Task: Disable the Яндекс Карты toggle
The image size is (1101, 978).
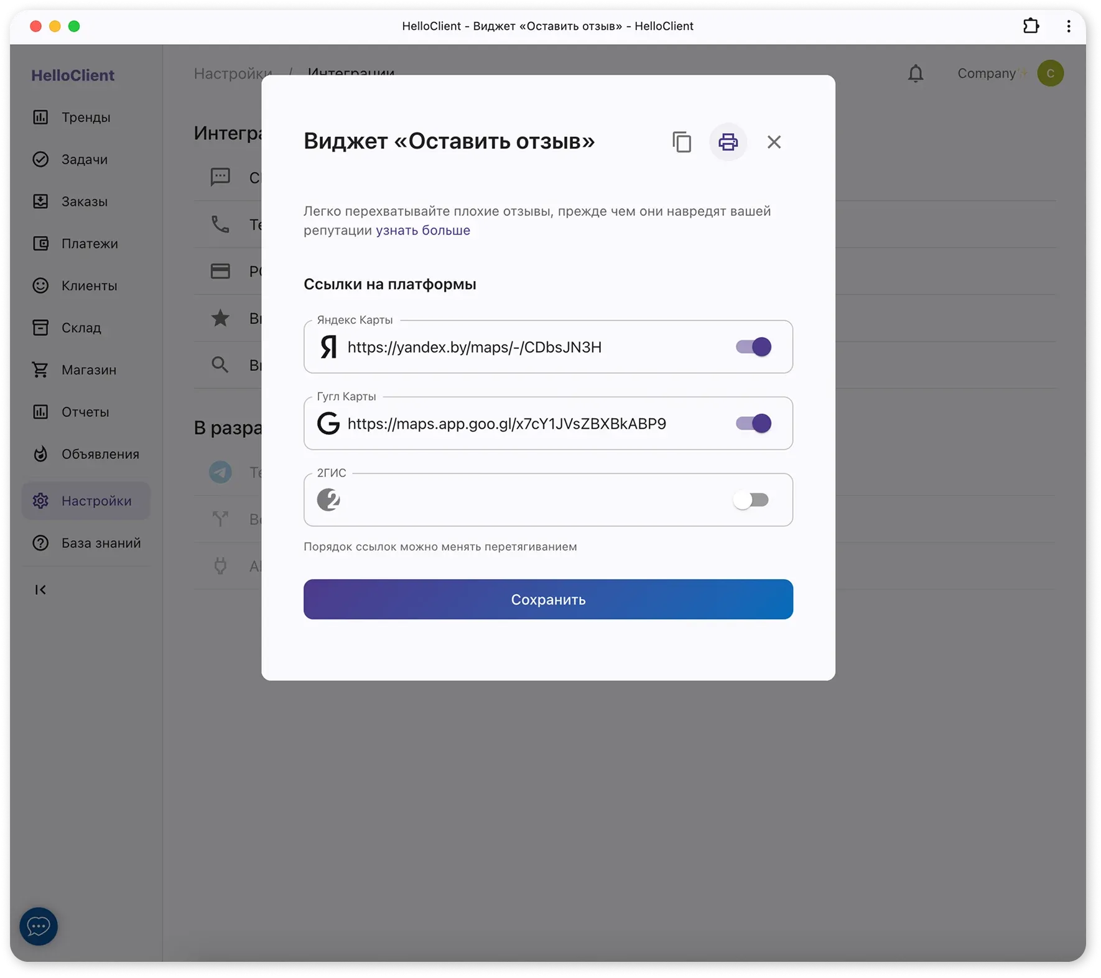Action: 753,347
